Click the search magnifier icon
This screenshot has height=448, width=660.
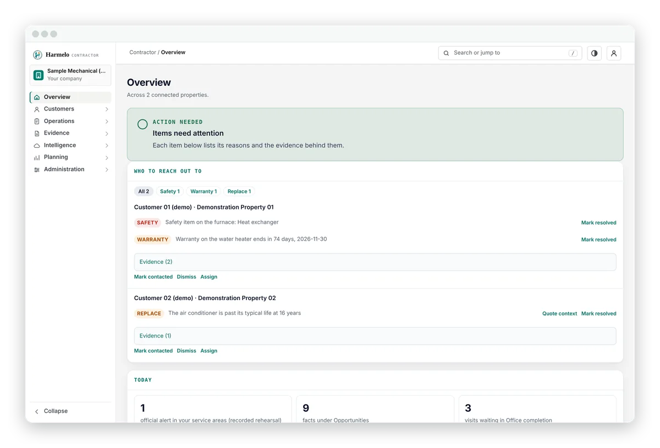447,53
